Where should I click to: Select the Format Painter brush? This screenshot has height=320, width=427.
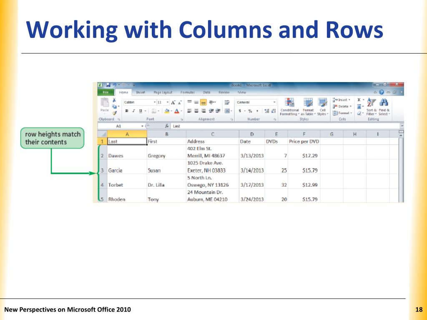(x=114, y=112)
